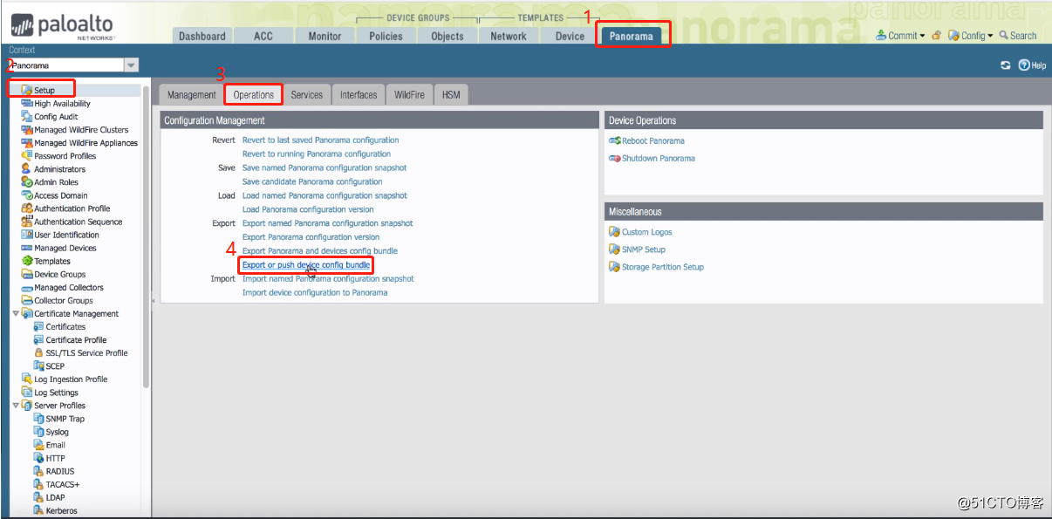Open Syslog under Server Profiles
Image resolution: width=1052 pixels, height=519 pixels.
[57, 432]
